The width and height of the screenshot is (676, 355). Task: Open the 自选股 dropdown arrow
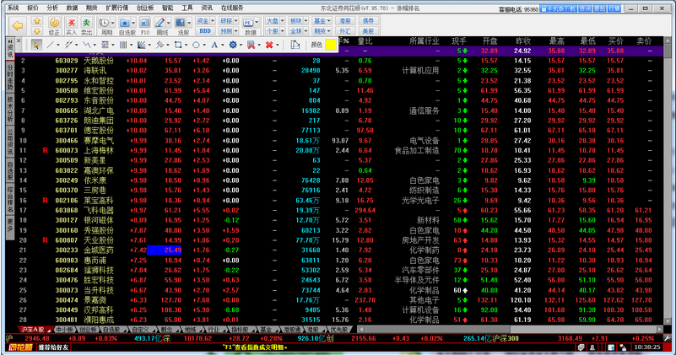click(133, 23)
